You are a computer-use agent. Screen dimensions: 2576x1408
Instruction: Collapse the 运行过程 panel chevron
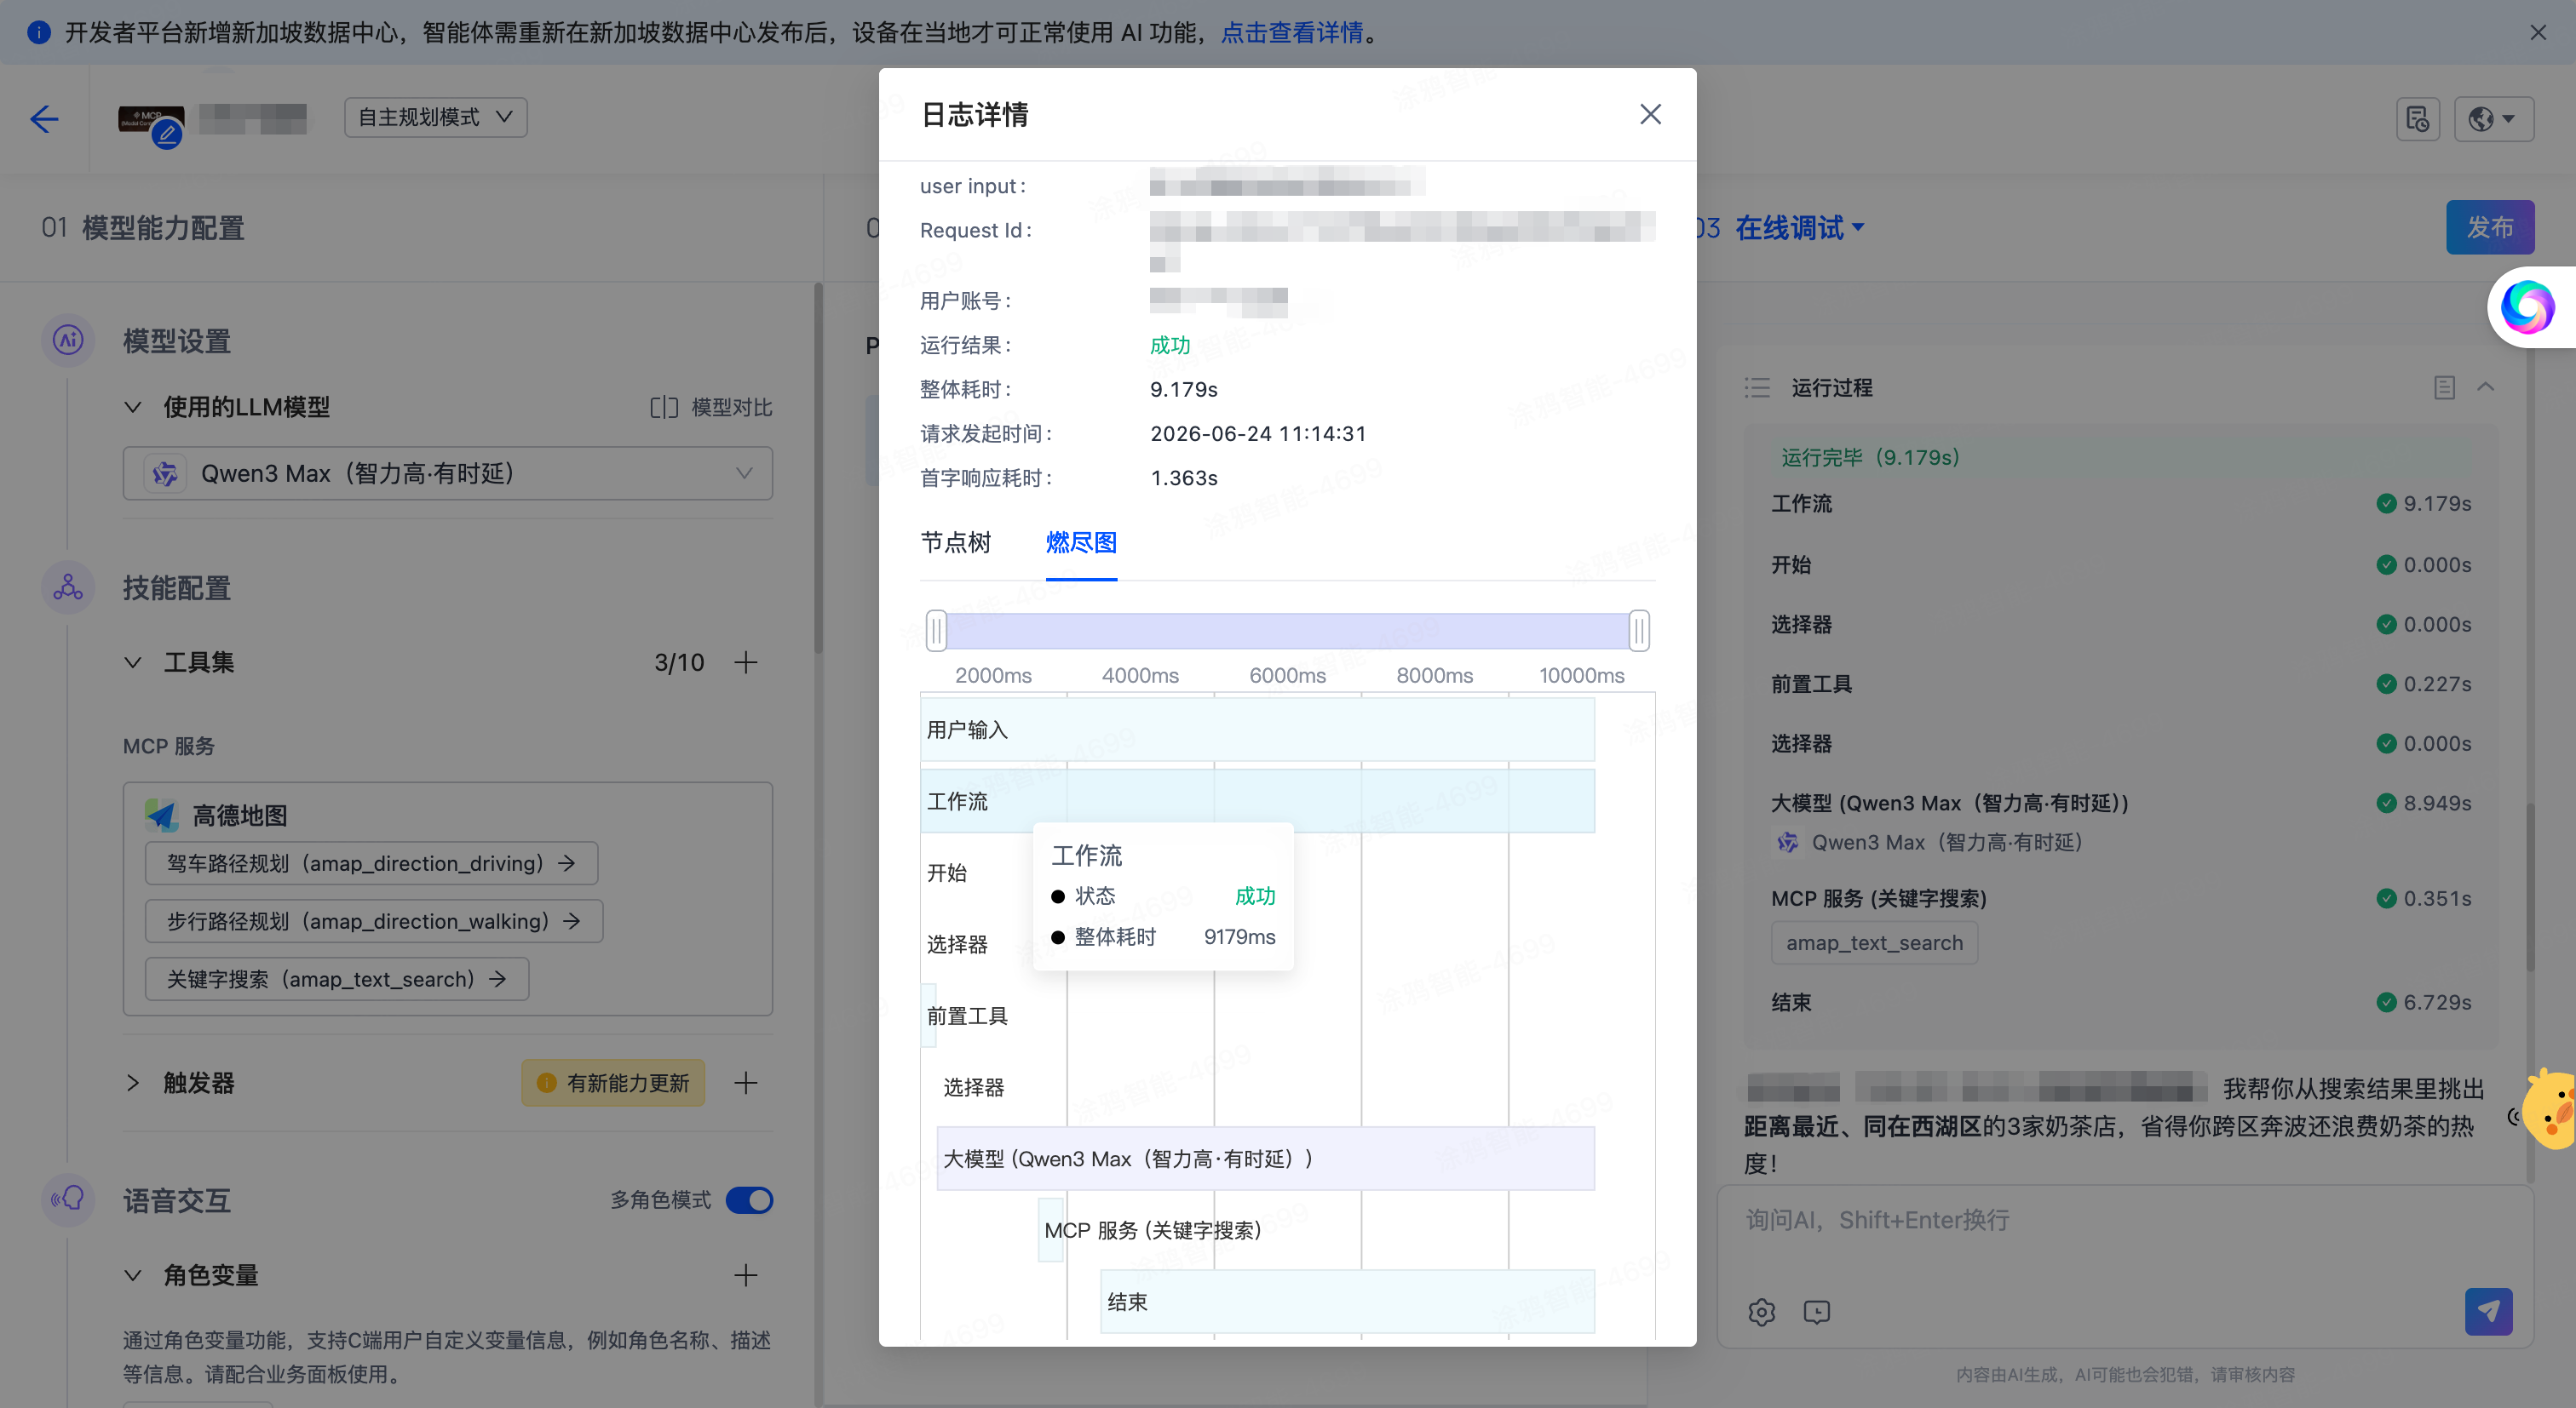point(2486,386)
